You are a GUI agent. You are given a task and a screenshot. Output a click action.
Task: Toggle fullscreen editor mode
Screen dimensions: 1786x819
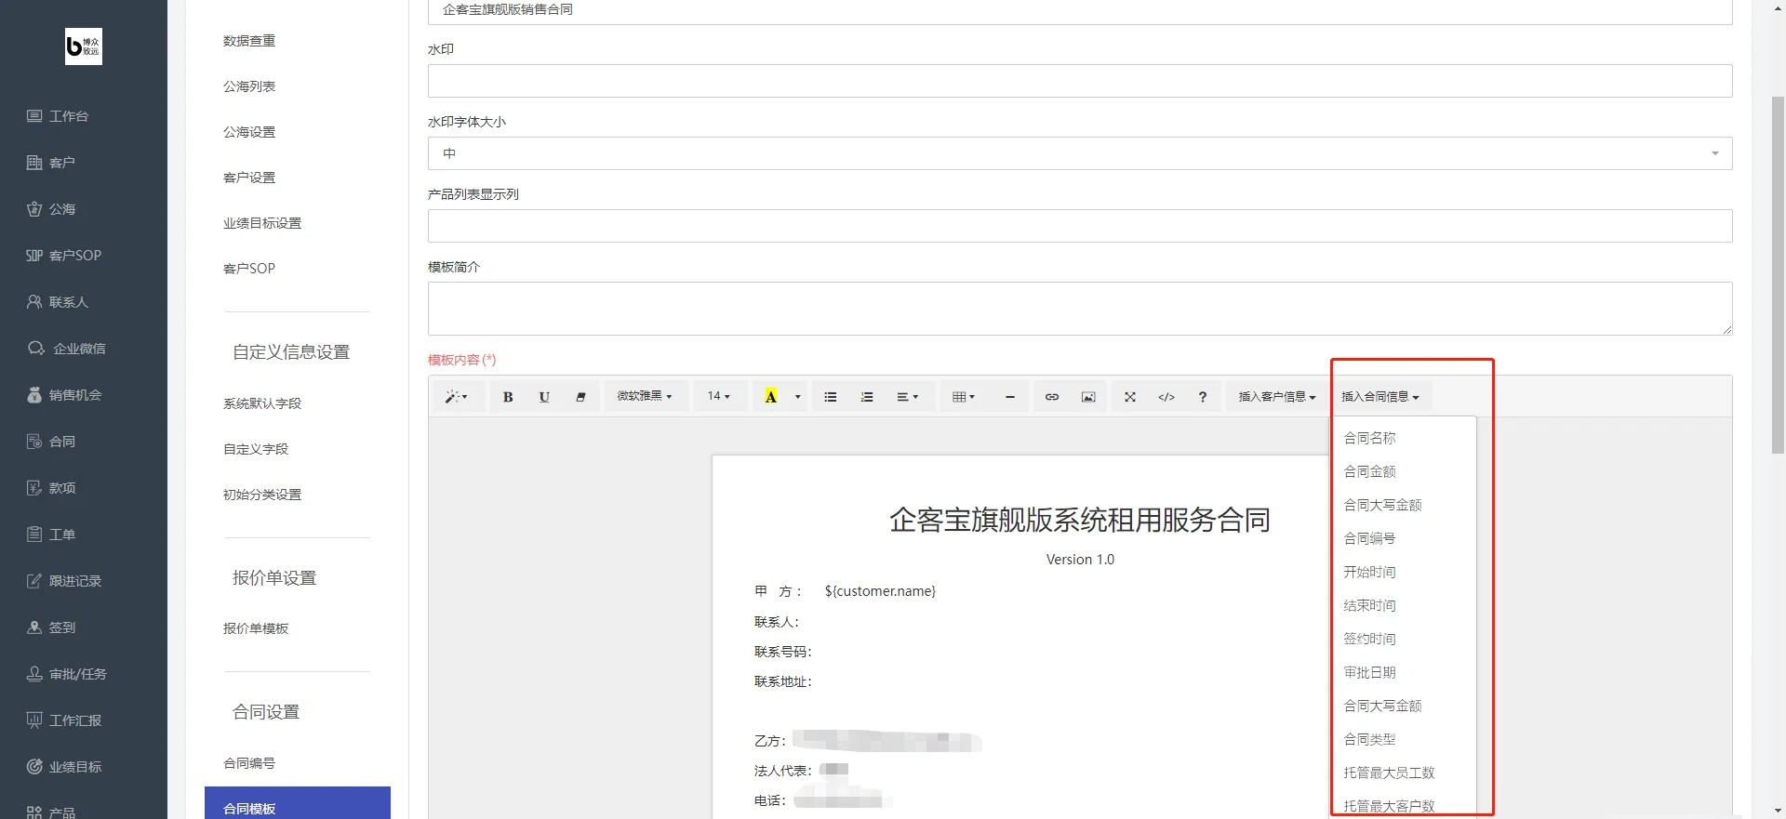point(1130,397)
